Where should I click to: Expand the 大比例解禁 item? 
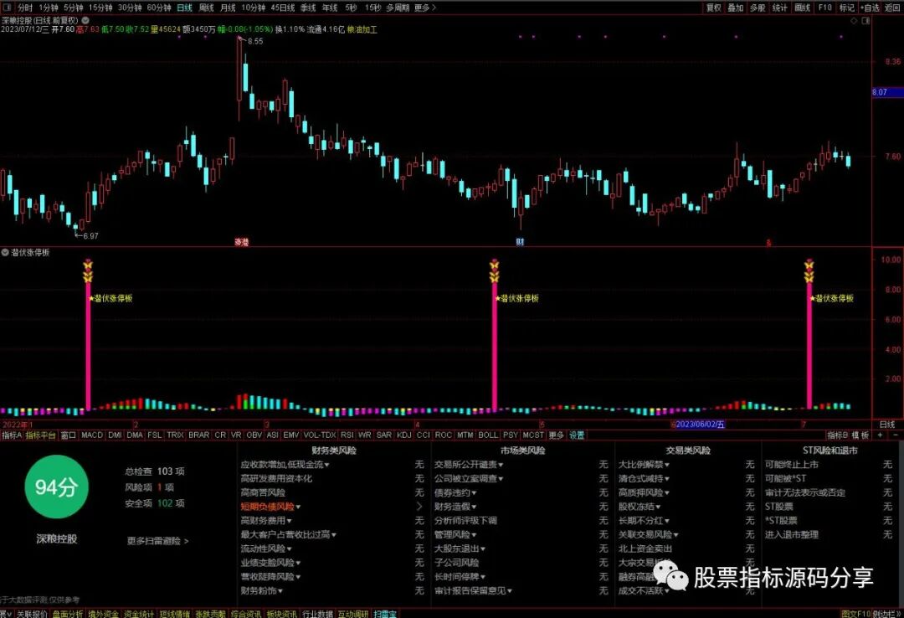click(x=644, y=465)
